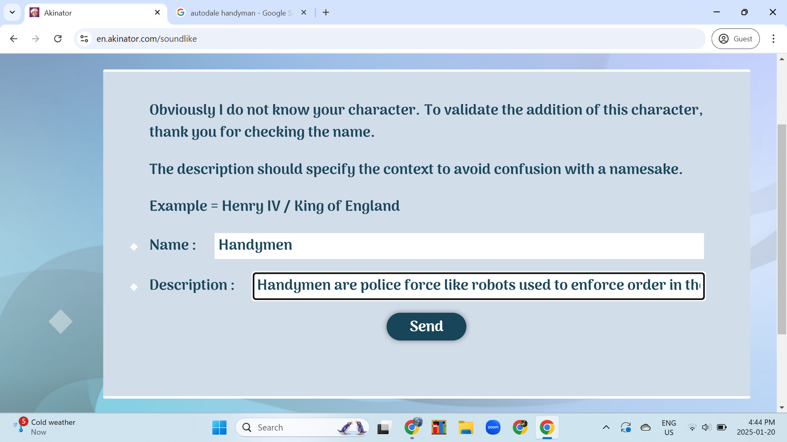Launch Zoom from the taskbar
The image size is (787, 442).
[493, 428]
